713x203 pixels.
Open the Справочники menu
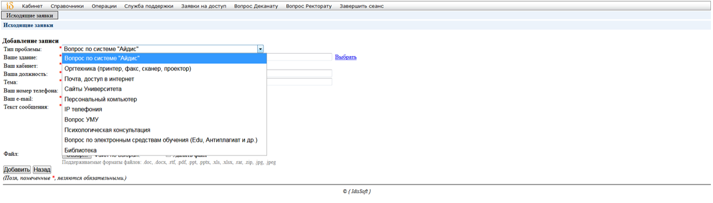pos(67,6)
